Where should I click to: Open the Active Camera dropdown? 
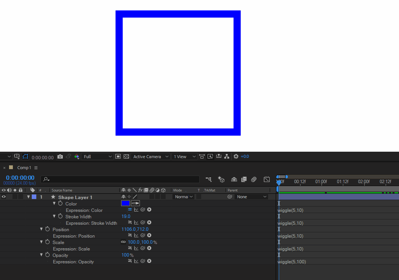pos(151,157)
